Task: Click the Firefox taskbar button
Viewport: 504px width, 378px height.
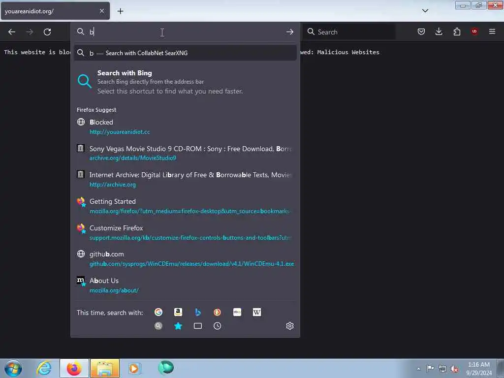Action: 74,368
